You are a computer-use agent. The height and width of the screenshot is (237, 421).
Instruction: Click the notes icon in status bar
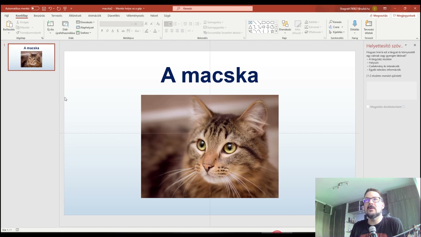[17, 230]
